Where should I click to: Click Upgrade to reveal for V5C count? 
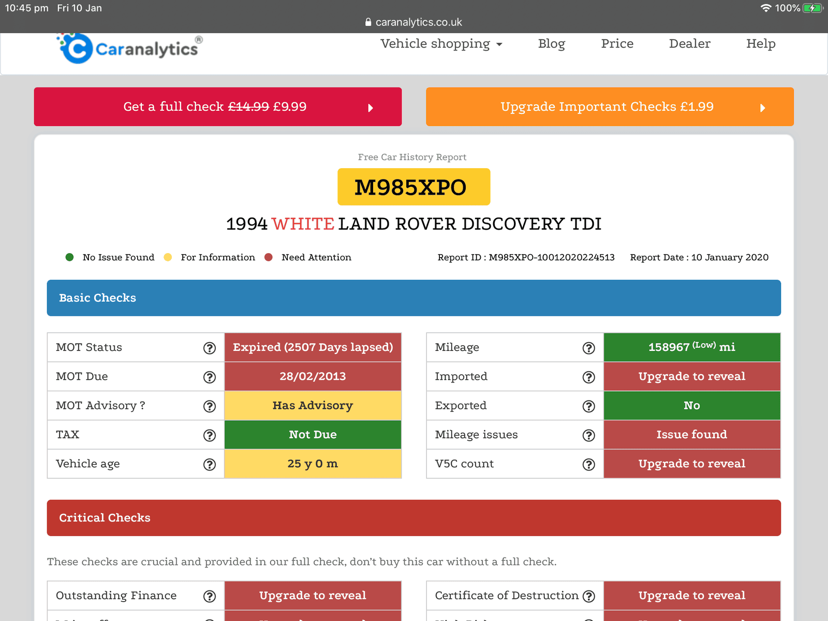692,464
